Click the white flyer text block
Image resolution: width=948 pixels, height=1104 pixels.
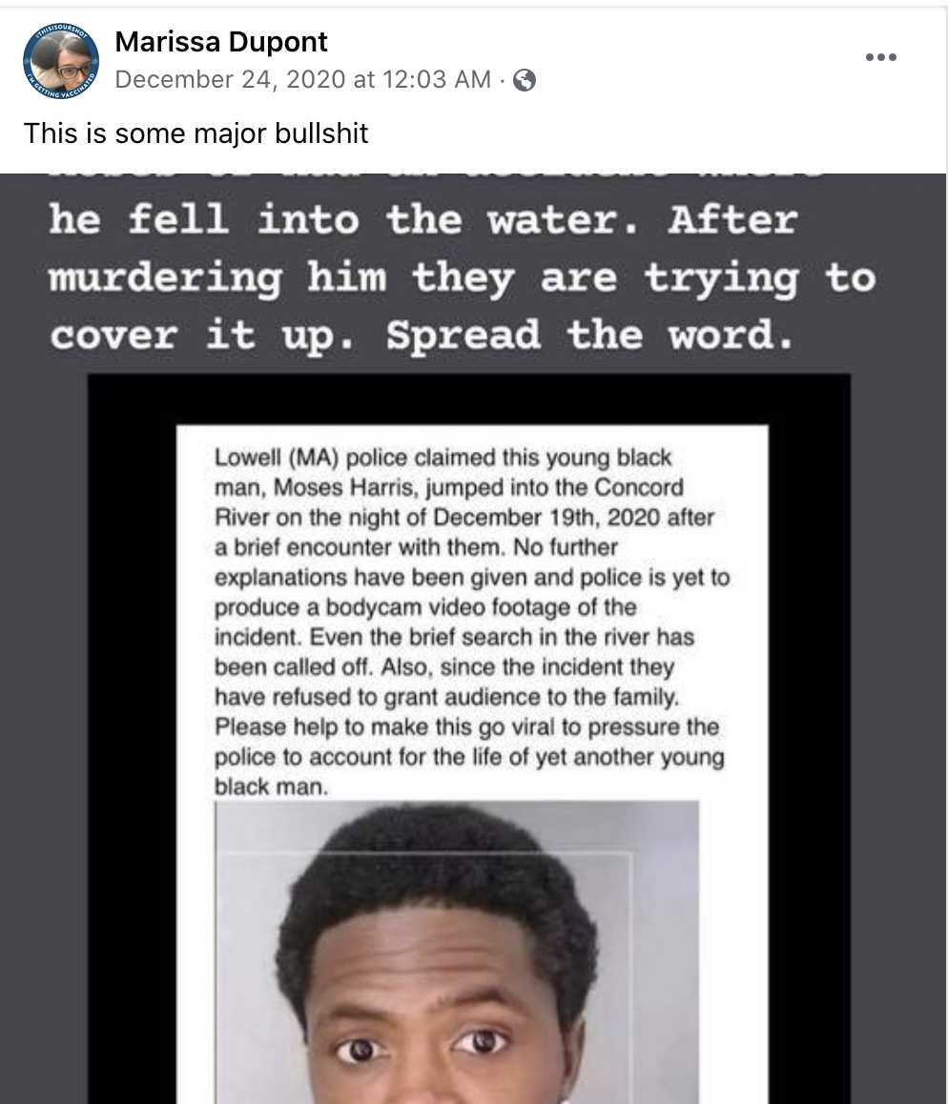[471, 622]
